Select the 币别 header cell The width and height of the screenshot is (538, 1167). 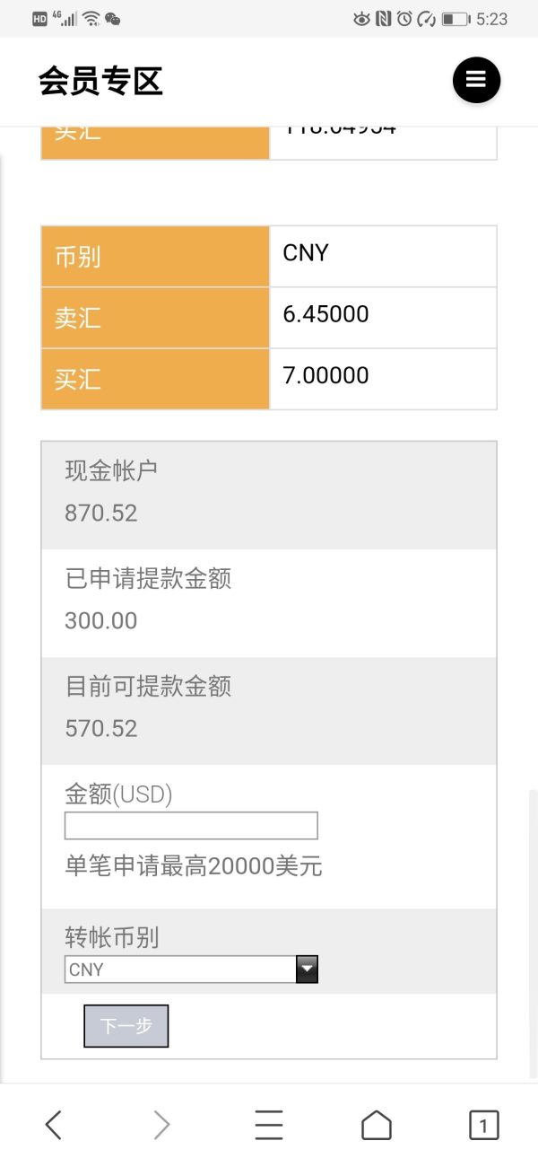point(155,257)
